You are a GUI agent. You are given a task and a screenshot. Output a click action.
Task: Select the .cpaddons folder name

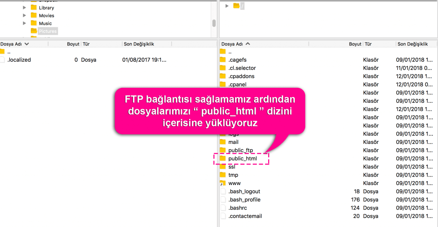tap(242, 76)
